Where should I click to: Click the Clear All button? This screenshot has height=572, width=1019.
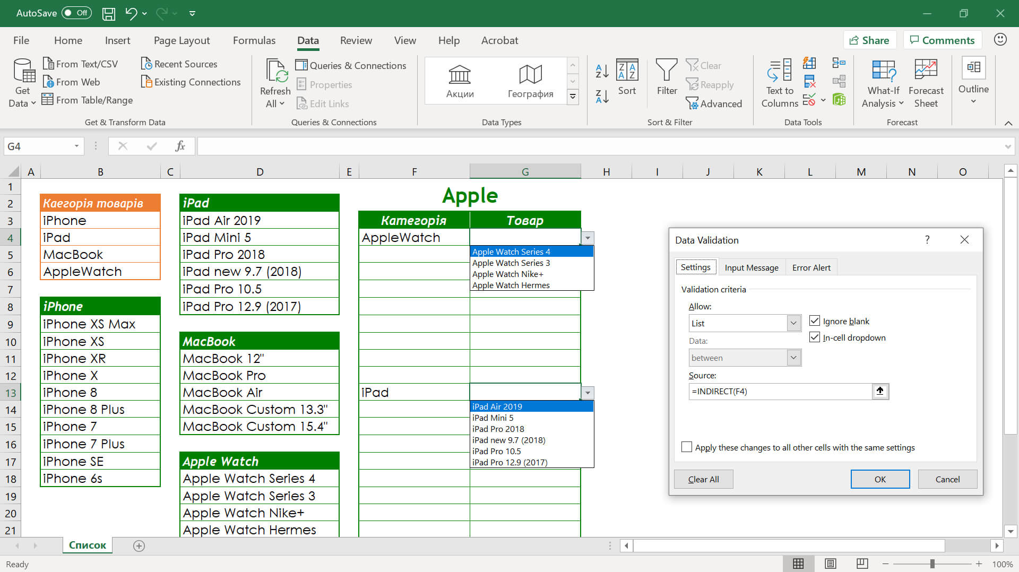(703, 479)
